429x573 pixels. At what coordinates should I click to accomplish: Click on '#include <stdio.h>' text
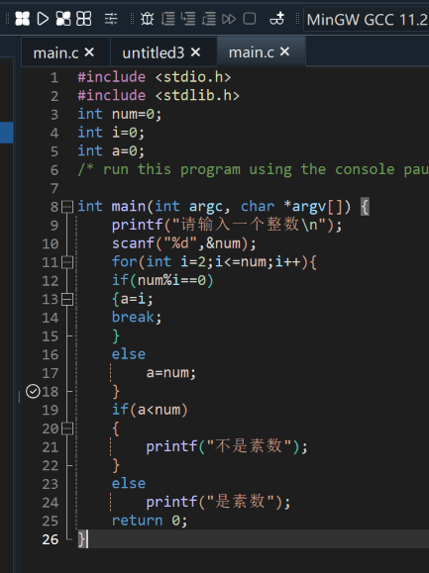155,77
